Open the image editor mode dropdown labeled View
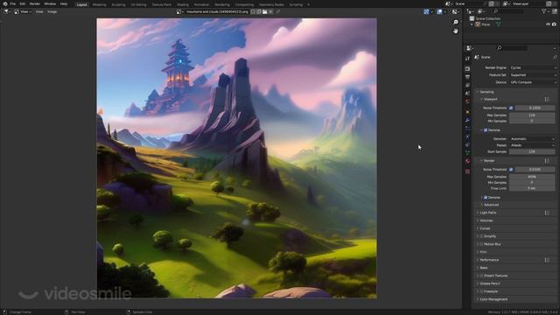 (23, 11)
